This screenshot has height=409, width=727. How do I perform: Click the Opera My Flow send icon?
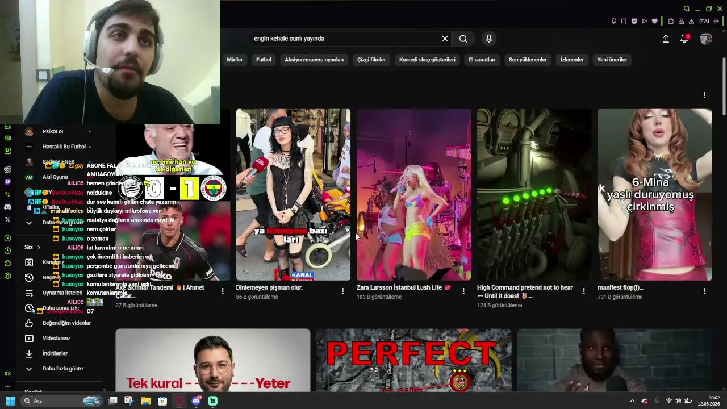pos(644,22)
